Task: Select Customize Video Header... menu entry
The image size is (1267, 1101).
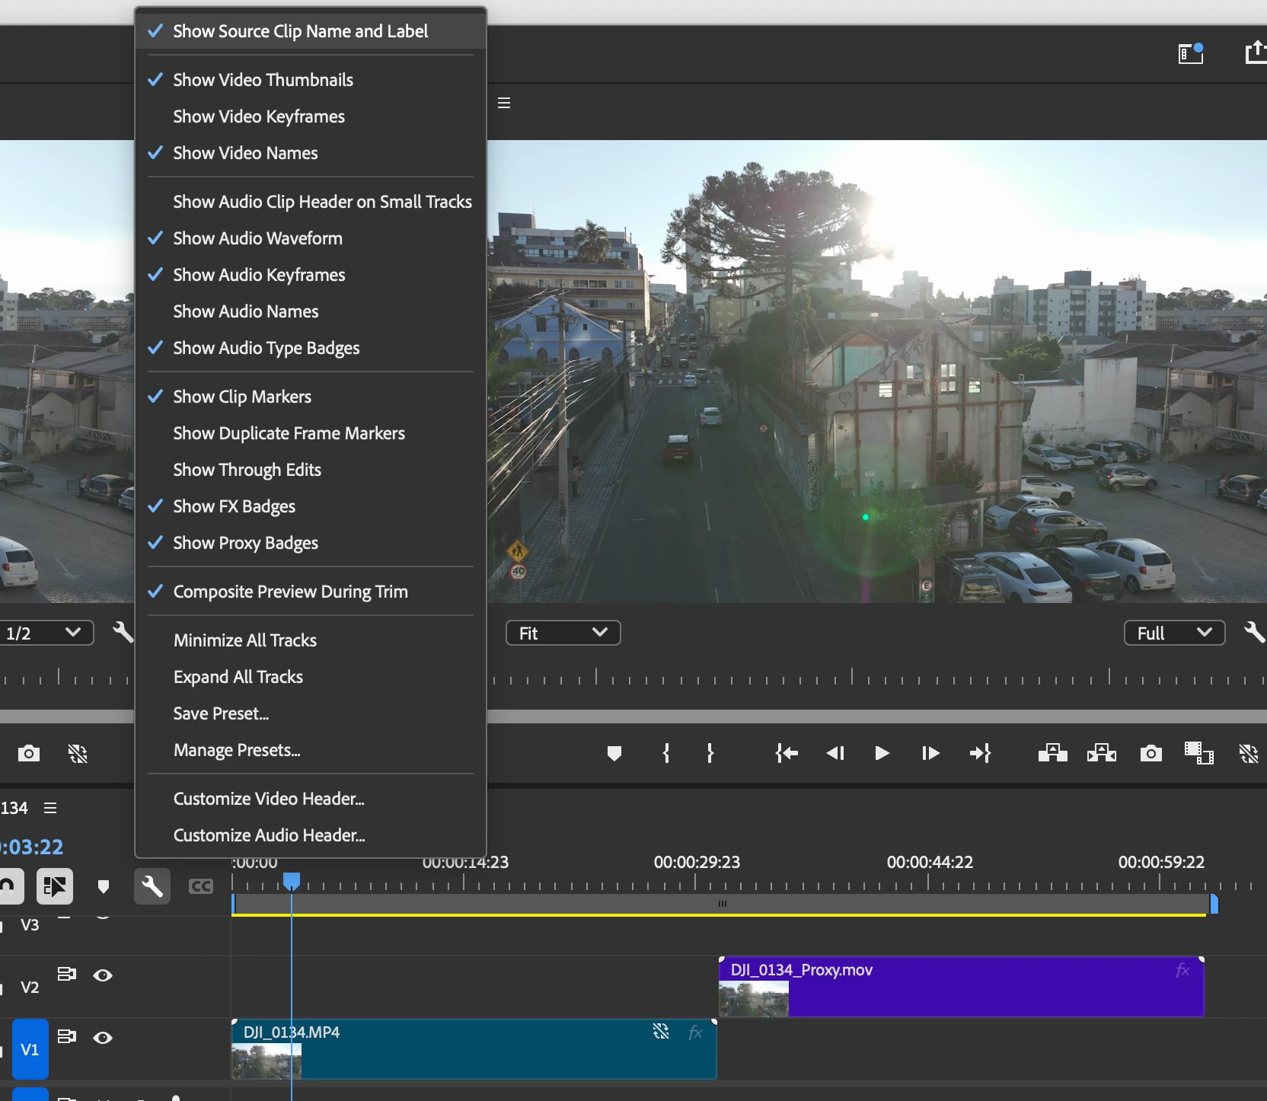Action: click(x=269, y=799)
